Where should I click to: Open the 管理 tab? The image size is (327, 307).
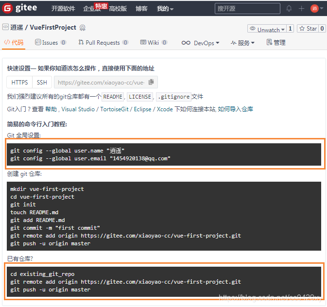point(276,43)
